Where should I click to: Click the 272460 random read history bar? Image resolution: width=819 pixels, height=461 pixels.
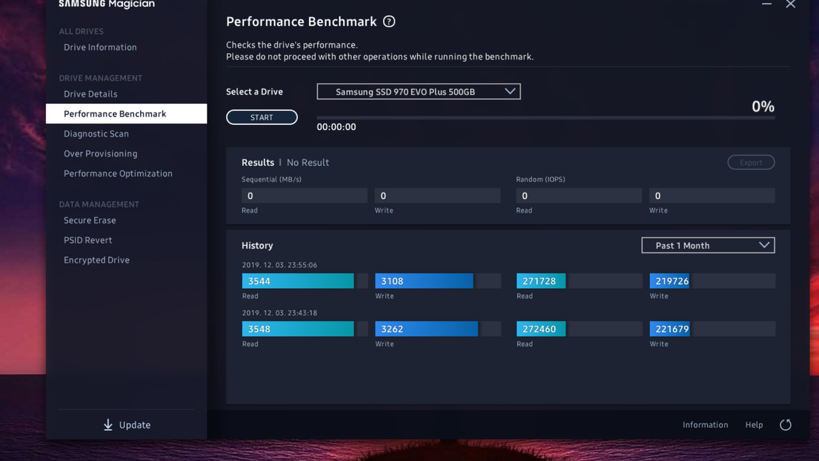click(579, 329)
